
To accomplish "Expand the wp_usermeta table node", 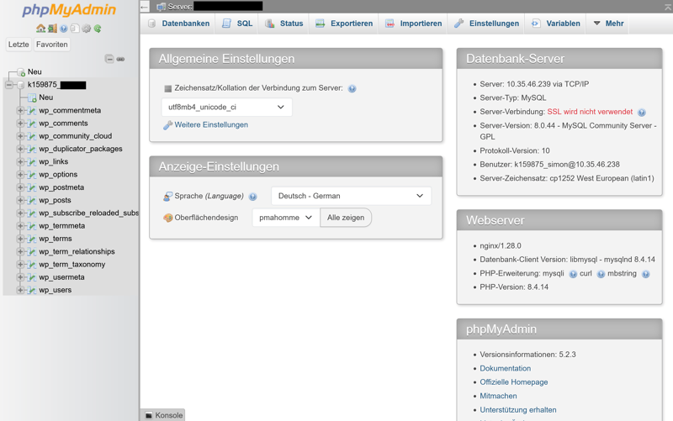I will pos(20,277).
